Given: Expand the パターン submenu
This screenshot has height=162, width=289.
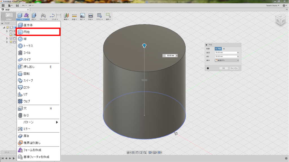Looking at the screenshot, I should click(39, 122).
